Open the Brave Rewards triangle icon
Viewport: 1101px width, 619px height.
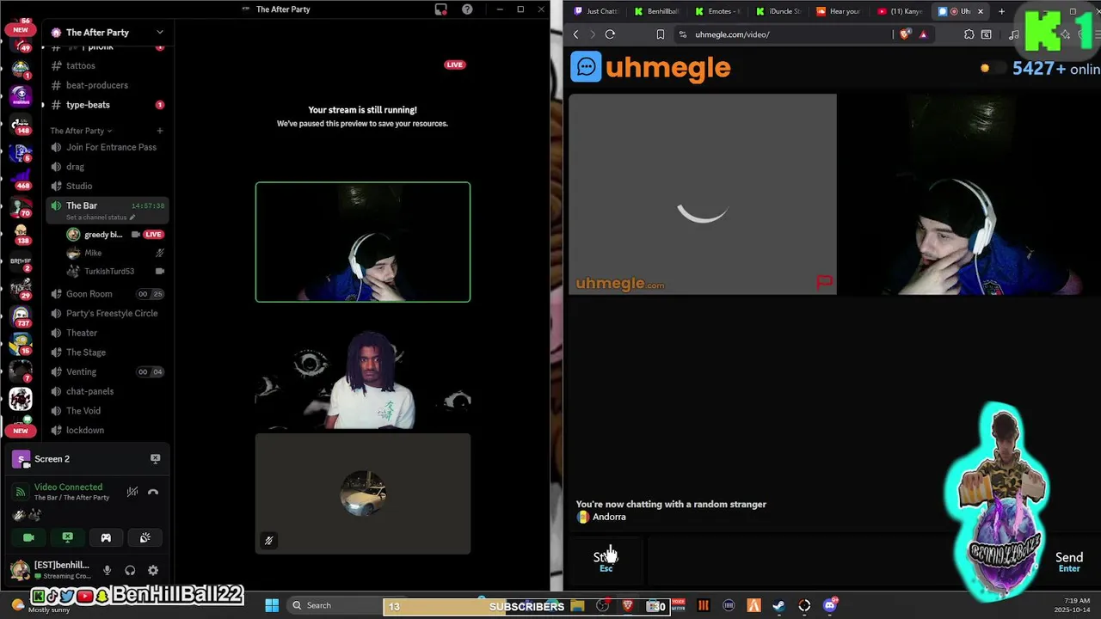pos(923,34)
